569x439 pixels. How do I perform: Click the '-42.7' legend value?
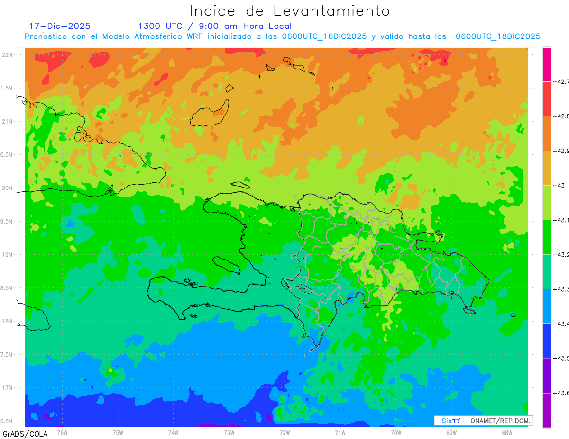tap(561, 82)
